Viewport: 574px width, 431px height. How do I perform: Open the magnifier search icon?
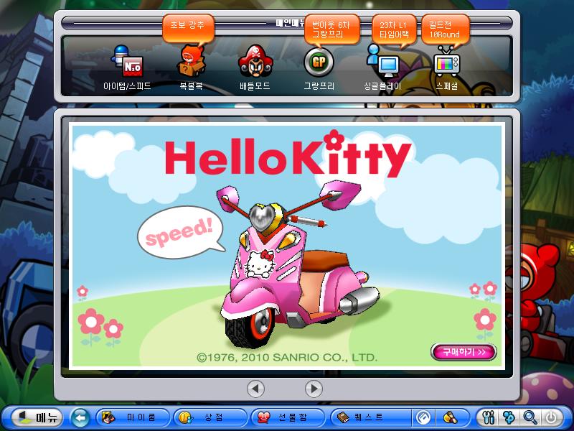(530, 417)
